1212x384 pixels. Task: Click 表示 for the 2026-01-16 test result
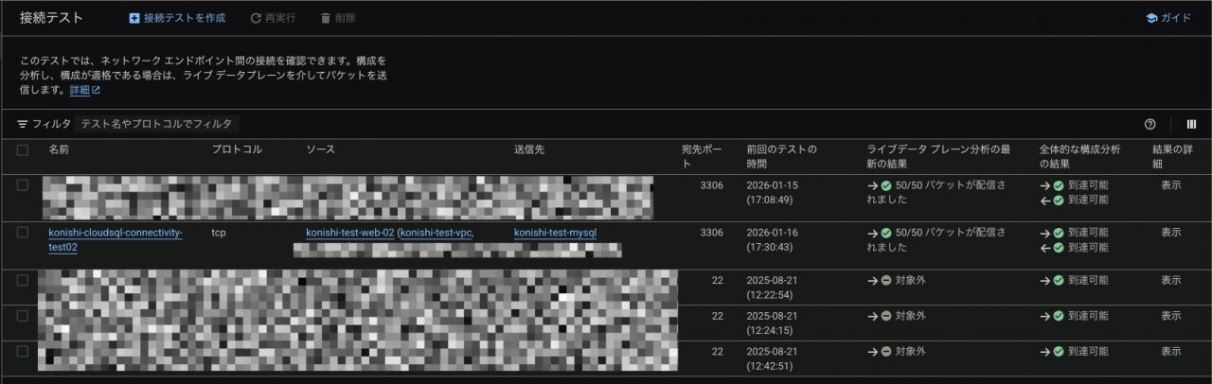coord(1170,233)
